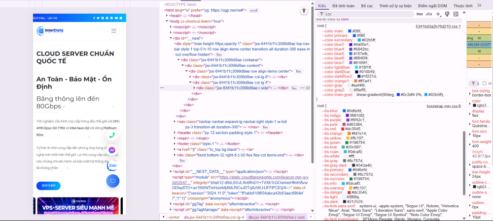Open the Zalo floating chat icon
This screenshot has height=221, width=493.
pyautogui.click(x=112, y=166)
